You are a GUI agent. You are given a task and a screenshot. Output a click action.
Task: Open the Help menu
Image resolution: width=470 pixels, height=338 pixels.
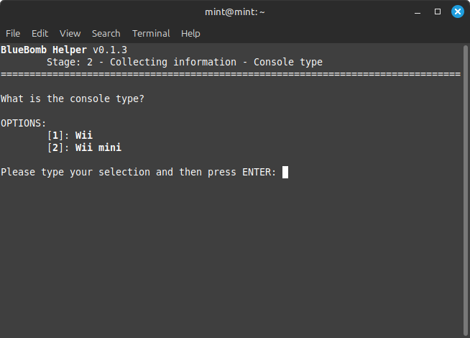click(x=190, y=33)
